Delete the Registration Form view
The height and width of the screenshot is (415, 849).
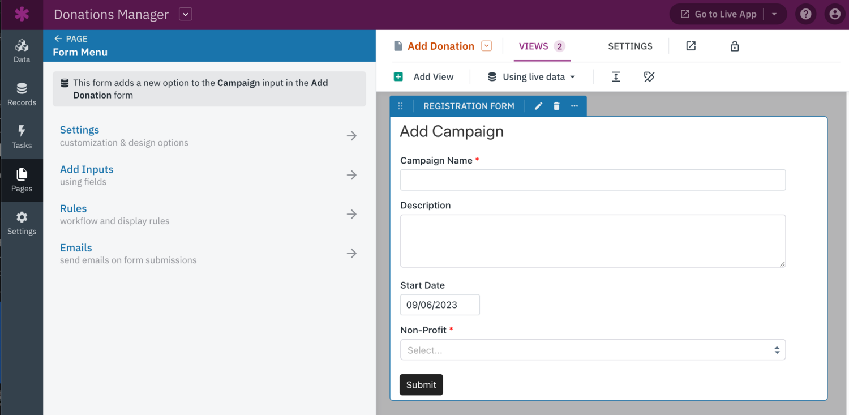[556, 106]
